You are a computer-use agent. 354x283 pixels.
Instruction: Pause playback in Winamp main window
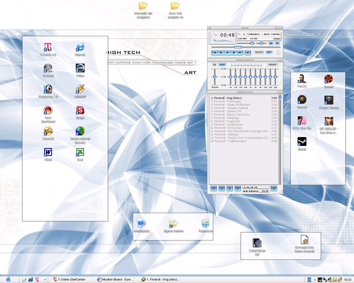[x=227, y=53]
